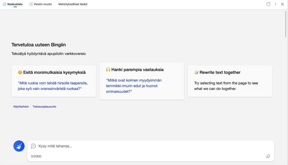
Task: Click the vertical scrollbar on the right edge
Action: 286,24
